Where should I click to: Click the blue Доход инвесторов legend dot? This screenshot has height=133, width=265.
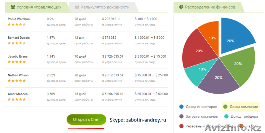181,107
